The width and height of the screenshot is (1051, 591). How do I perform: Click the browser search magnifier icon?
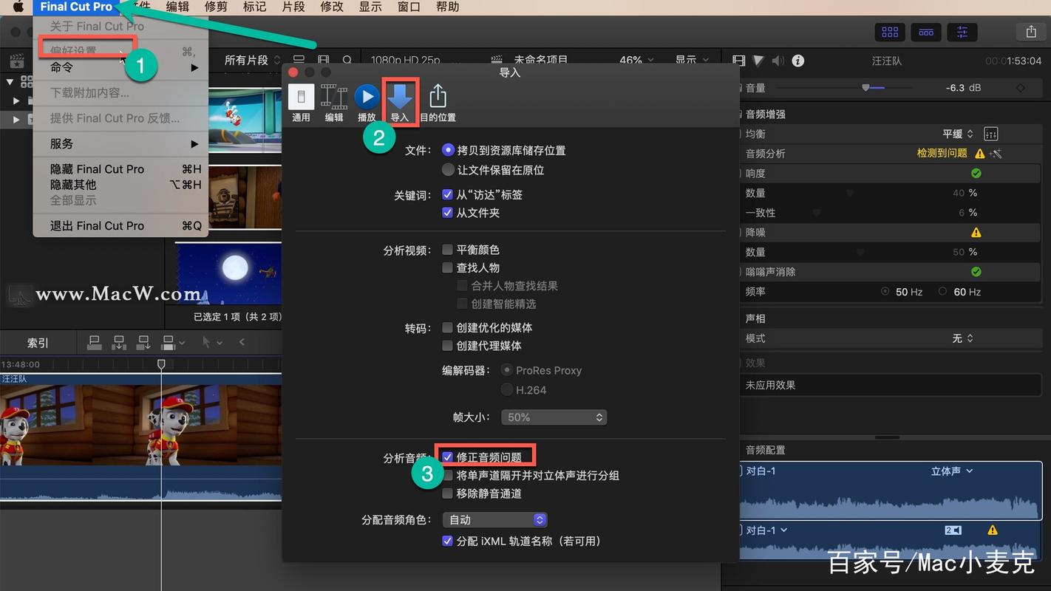(x=347, y=61)
